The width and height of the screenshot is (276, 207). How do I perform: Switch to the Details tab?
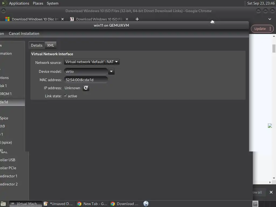pos(37,45)
